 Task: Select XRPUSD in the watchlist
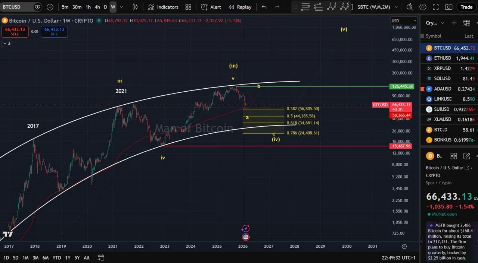[x=449, y=69]
